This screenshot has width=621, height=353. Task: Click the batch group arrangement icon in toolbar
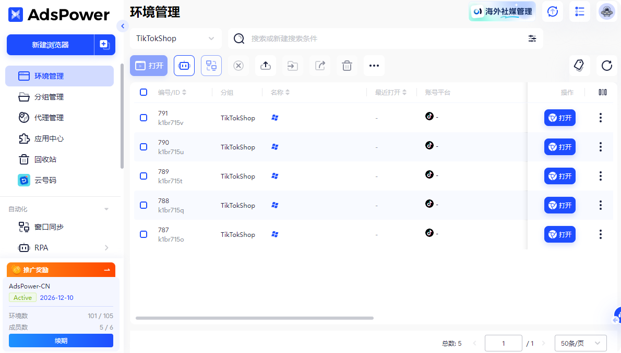point(211,66)
